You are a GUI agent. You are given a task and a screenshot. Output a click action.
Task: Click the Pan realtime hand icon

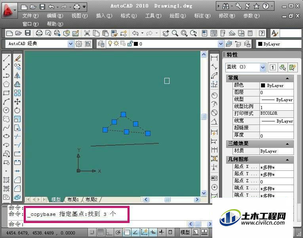pyautogui.click(x=166, y=33)
